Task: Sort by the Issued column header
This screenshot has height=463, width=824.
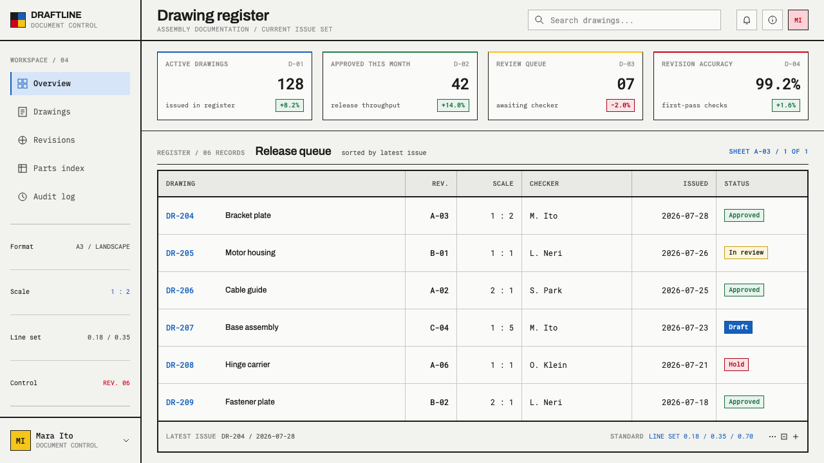Action: click(x=674, y=184)
